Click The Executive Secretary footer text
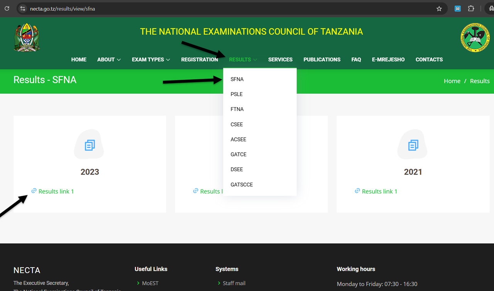The width and height of the screenshot is (494, 291). pos(41,283)
